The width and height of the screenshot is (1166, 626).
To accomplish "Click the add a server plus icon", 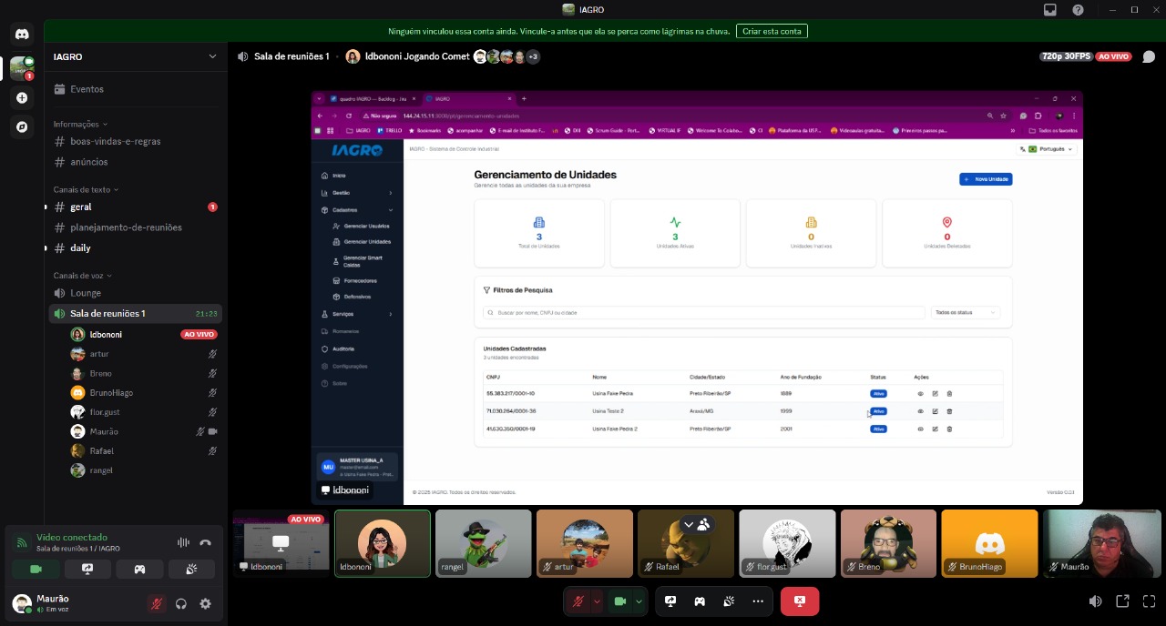I will [22, 97].
